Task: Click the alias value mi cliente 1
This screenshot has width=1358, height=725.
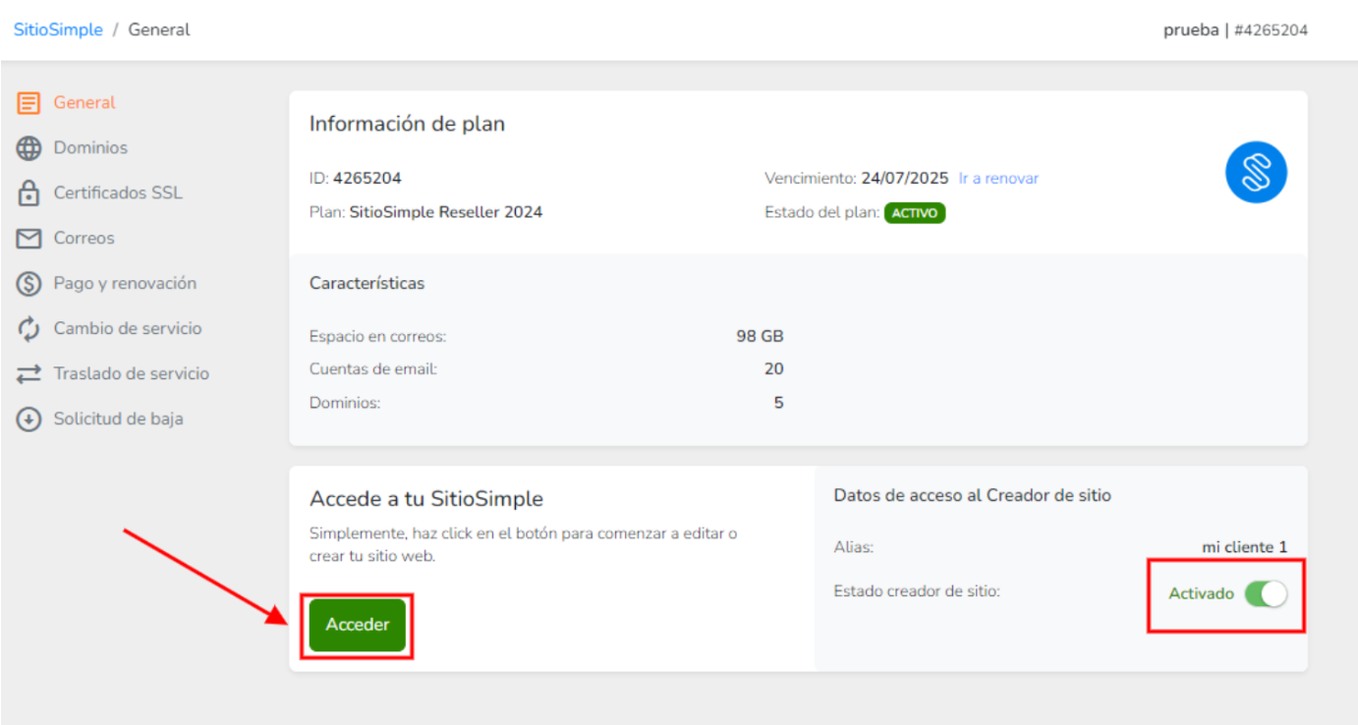Action: point(1244,547)
